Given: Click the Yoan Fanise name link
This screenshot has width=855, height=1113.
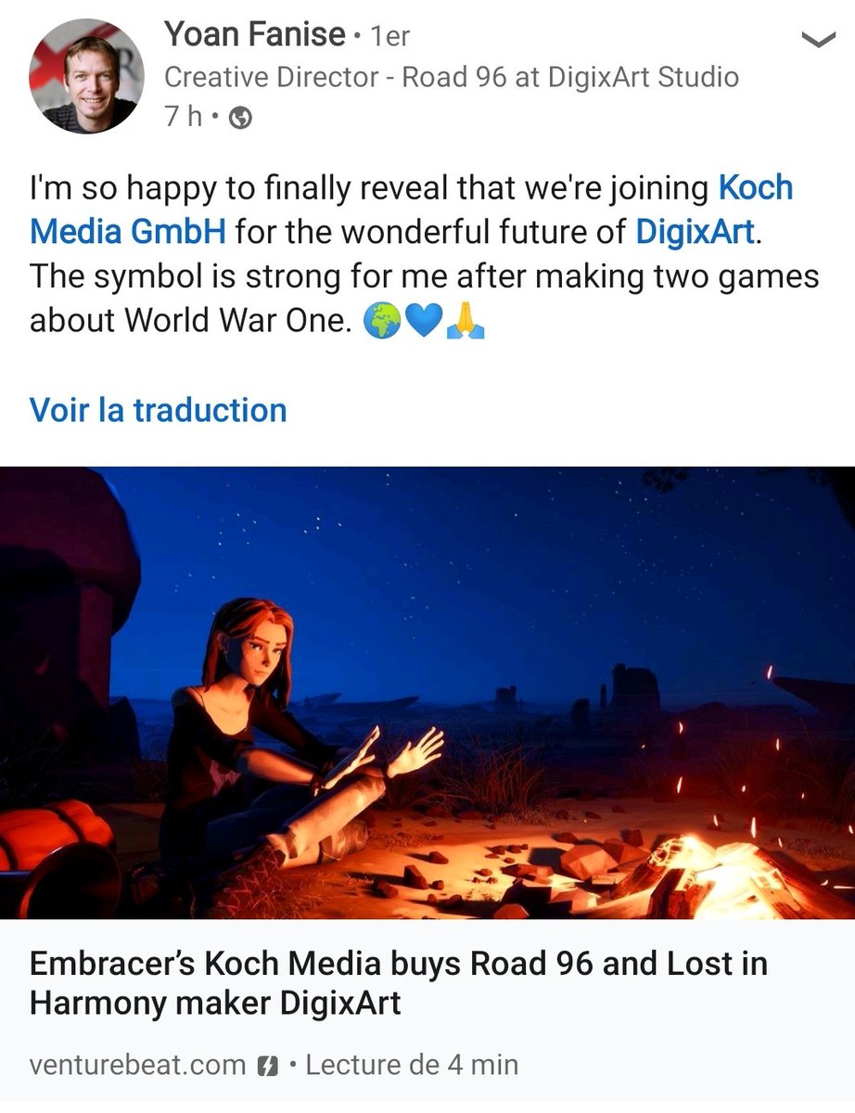Looking at the screenshot, I should point(255,35).
